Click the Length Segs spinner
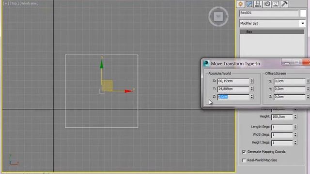The image size is (310, 174). [x=295, y=127]
